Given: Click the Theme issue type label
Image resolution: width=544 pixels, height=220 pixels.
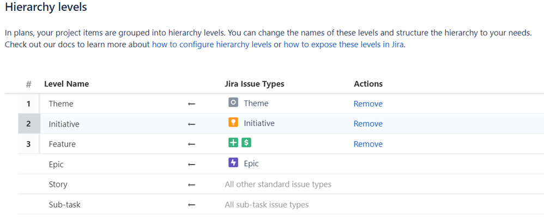Looking at the screenshot, I should 256,103.
